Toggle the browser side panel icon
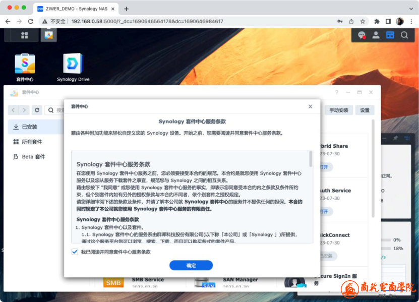The height and width of the screenshot is (302, 419). (x=388, y=21)
